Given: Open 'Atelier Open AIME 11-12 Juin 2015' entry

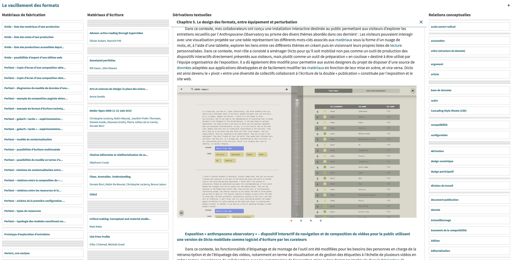Looking at the screenshot, I should pyautogui.click(x=128, y=118).
